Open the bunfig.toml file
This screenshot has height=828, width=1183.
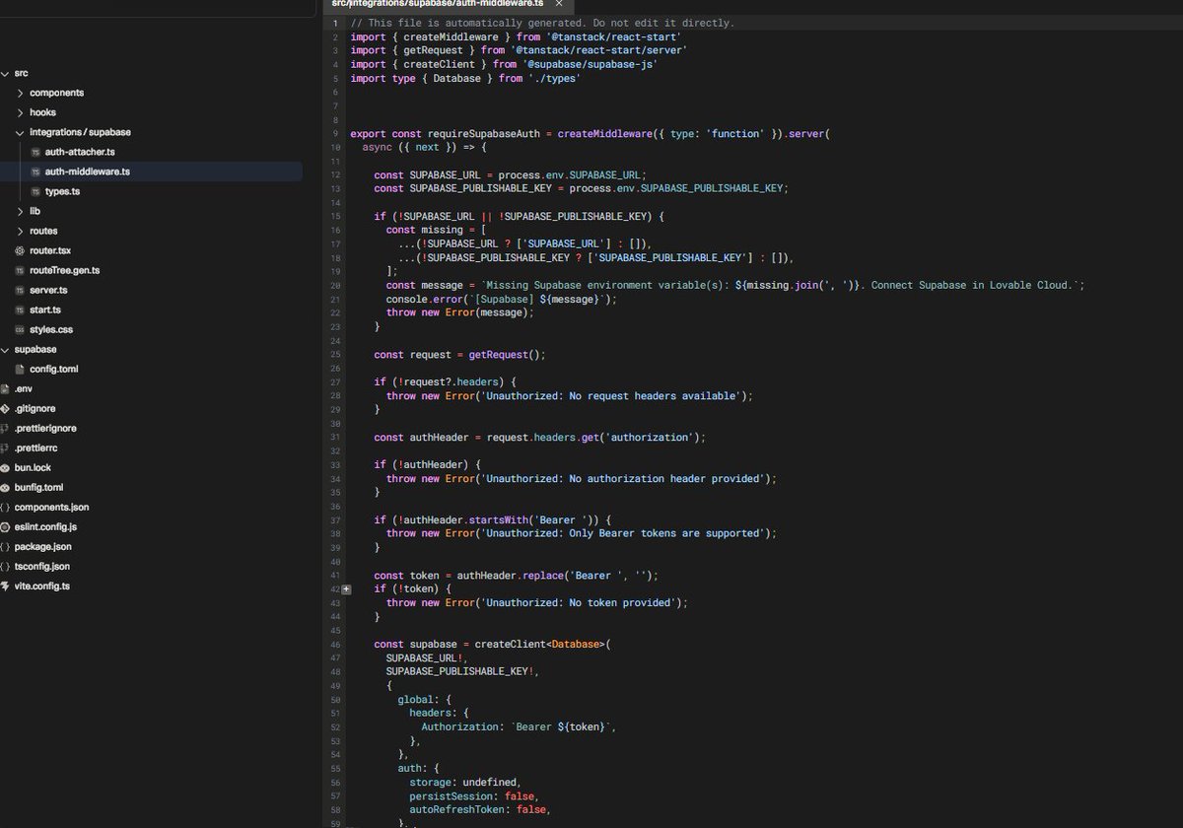click(x=38, y=488)
